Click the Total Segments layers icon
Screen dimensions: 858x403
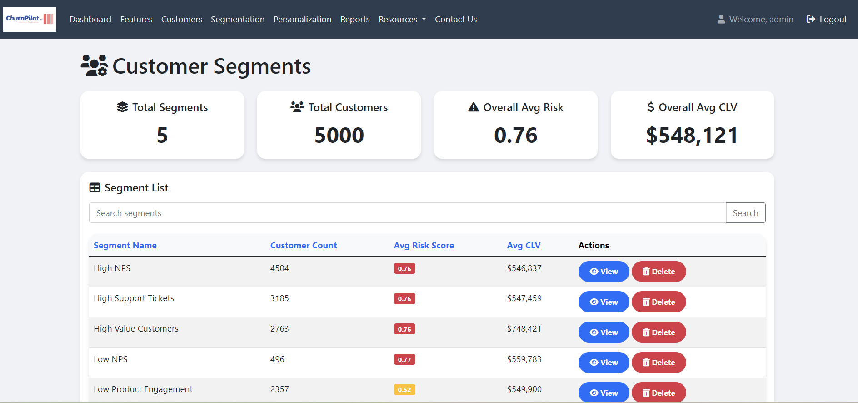pos(122,107)
